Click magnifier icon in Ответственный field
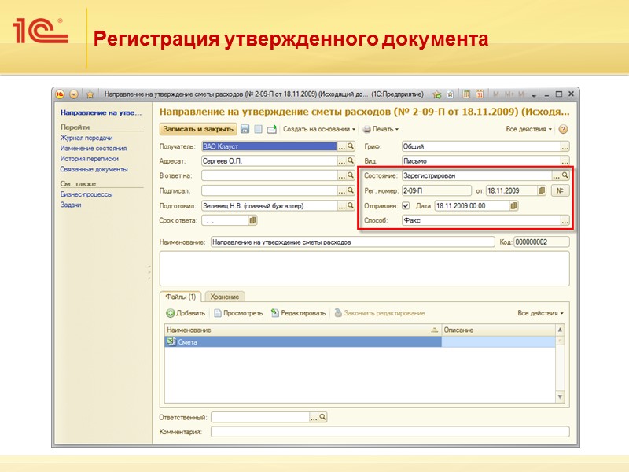 [x=322, y=417]
